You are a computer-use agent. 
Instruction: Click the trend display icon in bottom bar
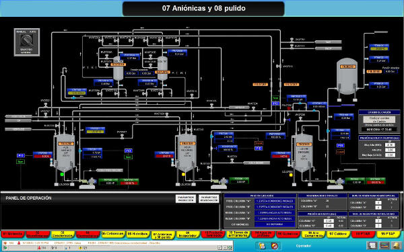click(x=384, y=245)
